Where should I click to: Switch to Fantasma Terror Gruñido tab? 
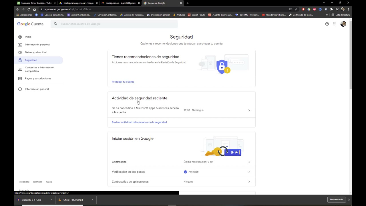click(x=36, y=3)
